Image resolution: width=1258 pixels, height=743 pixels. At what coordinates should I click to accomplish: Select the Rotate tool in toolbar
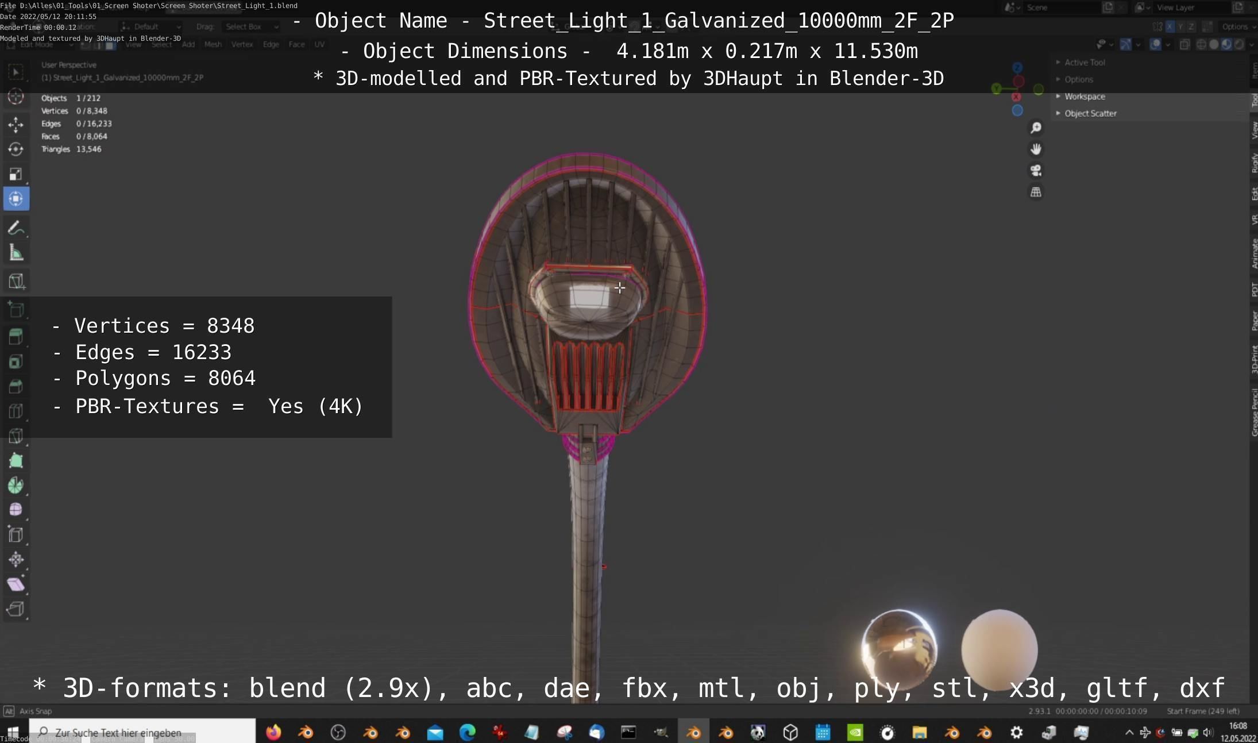[x=16, y=149]
